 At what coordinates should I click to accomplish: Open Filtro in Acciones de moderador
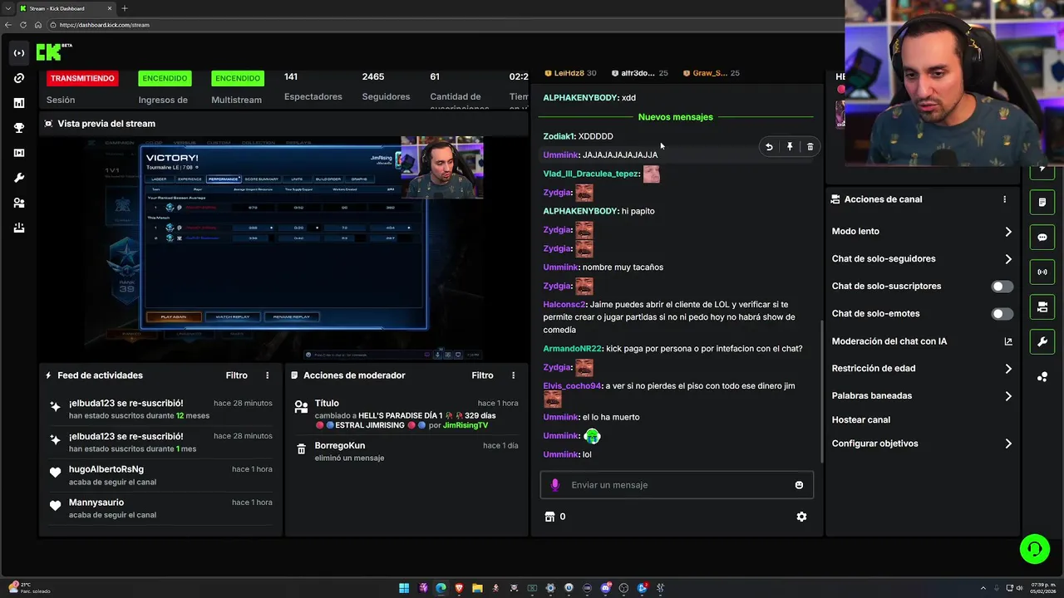(x=483, y=375)
